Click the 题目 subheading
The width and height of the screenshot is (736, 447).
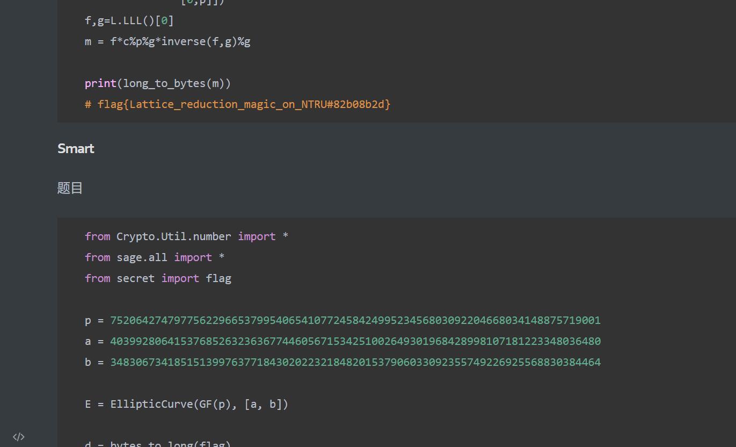70,188
